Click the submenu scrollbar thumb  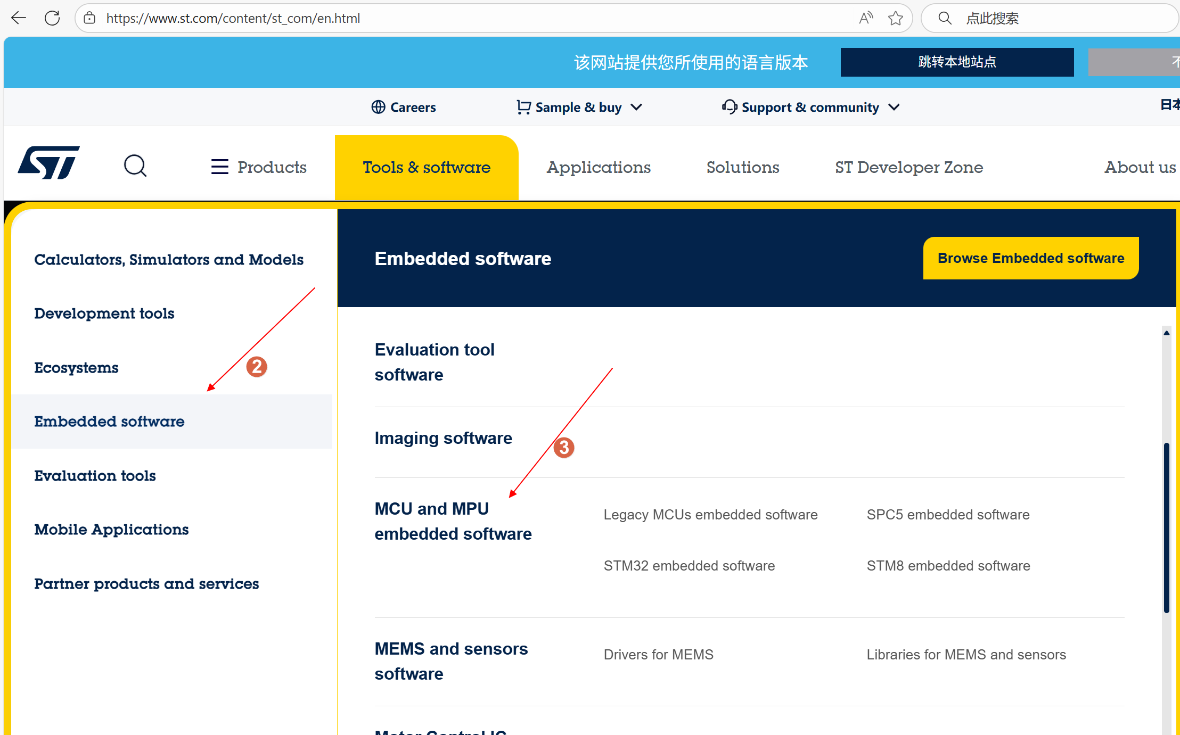(x=1166, y=527)
